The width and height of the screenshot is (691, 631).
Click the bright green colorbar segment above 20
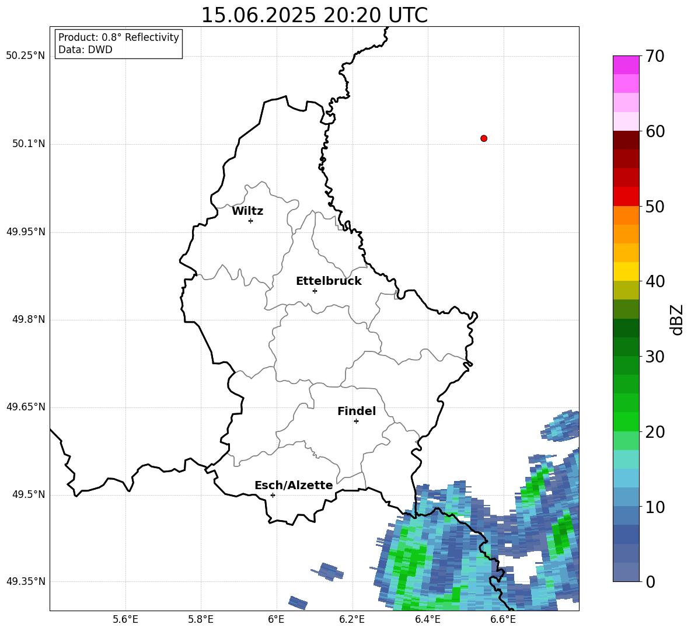click(626, 421)
